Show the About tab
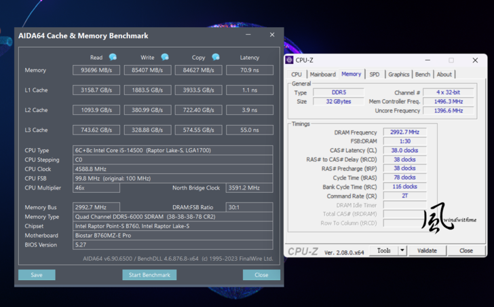The width and height of the screenshot is (494, 307). tap(444, 75)
